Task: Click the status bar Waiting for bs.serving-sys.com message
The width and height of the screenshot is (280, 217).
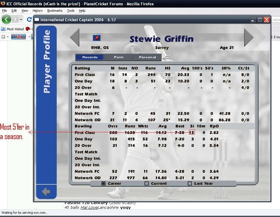Action: pyautogui.click(x=25, y=213)
